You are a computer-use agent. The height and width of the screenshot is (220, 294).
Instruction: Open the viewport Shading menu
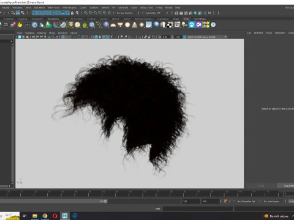29,33
